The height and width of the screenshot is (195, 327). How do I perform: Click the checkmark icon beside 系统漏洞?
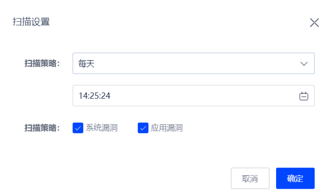pyautogui.click(x=78, y=128)
